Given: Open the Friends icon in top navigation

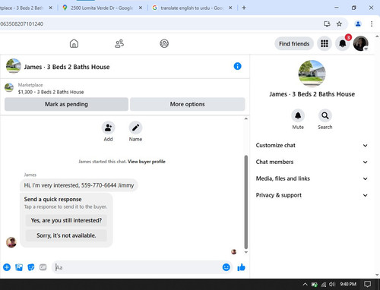Looking at the screenshot, I should coord(119,43).
